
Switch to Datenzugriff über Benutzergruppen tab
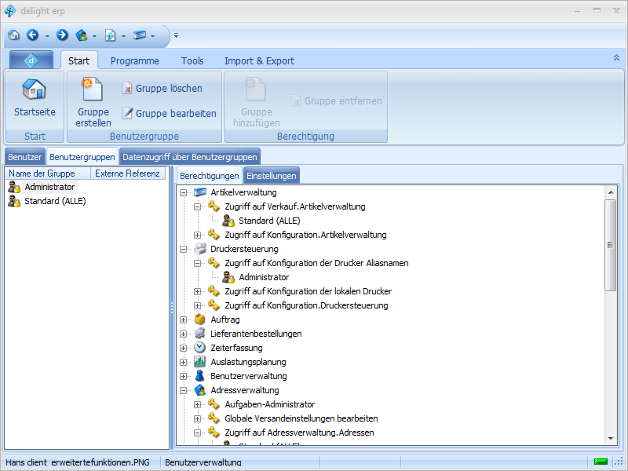coord(190,157)
